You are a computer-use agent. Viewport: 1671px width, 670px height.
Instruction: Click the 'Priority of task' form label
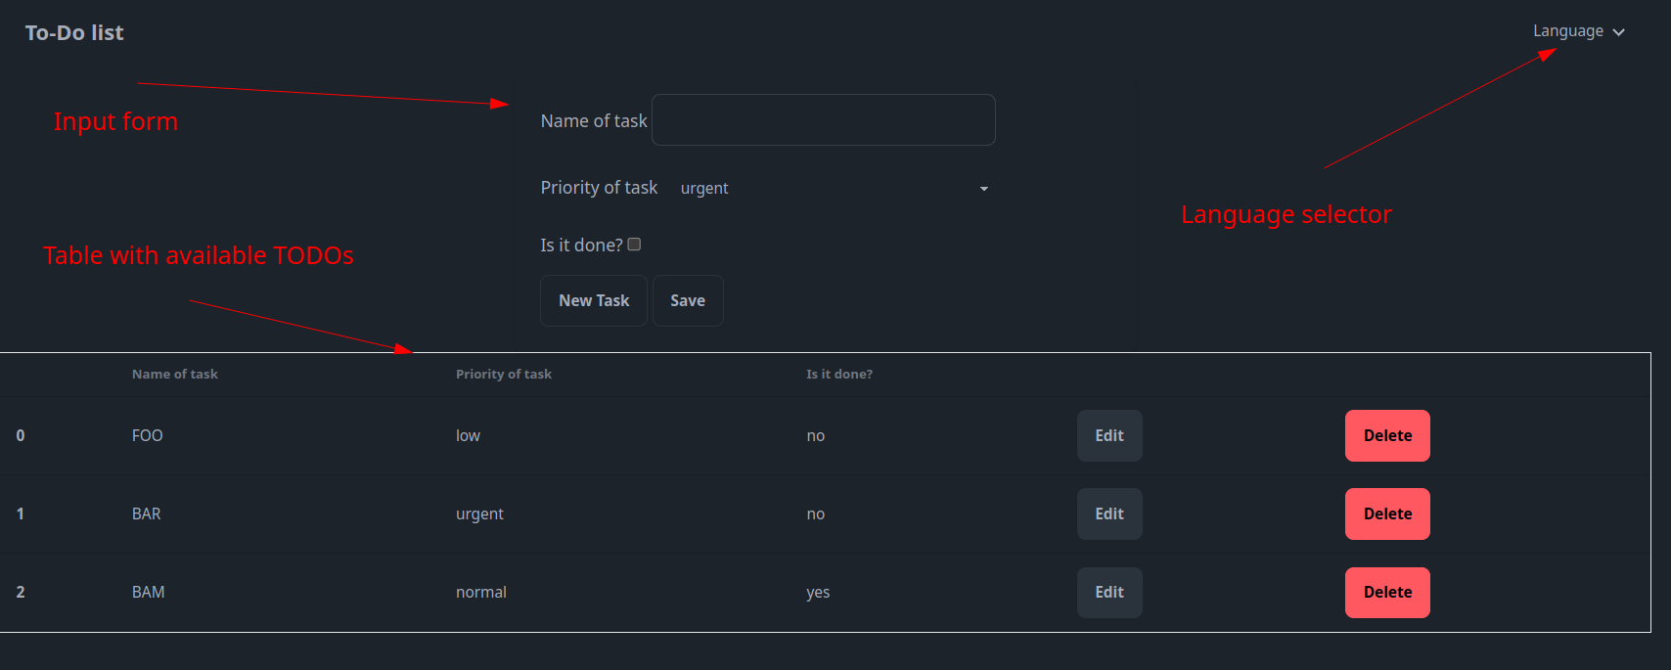point(599,187)
